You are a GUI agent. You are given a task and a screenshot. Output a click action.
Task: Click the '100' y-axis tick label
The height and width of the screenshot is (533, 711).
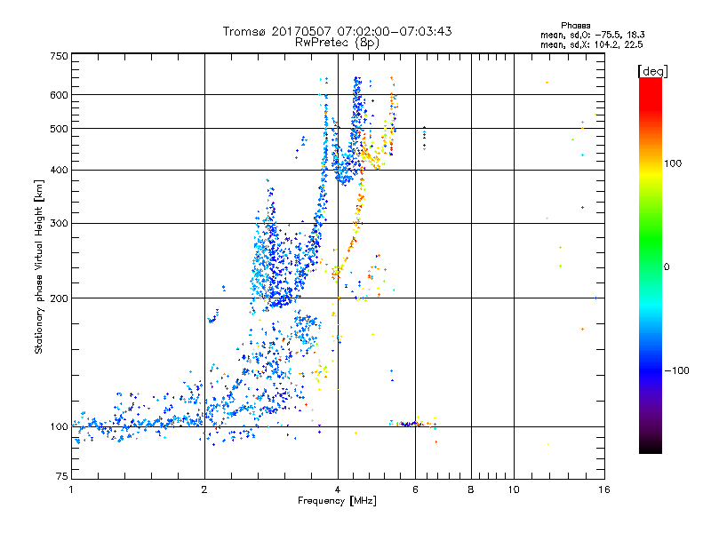(x=59, y=427)
